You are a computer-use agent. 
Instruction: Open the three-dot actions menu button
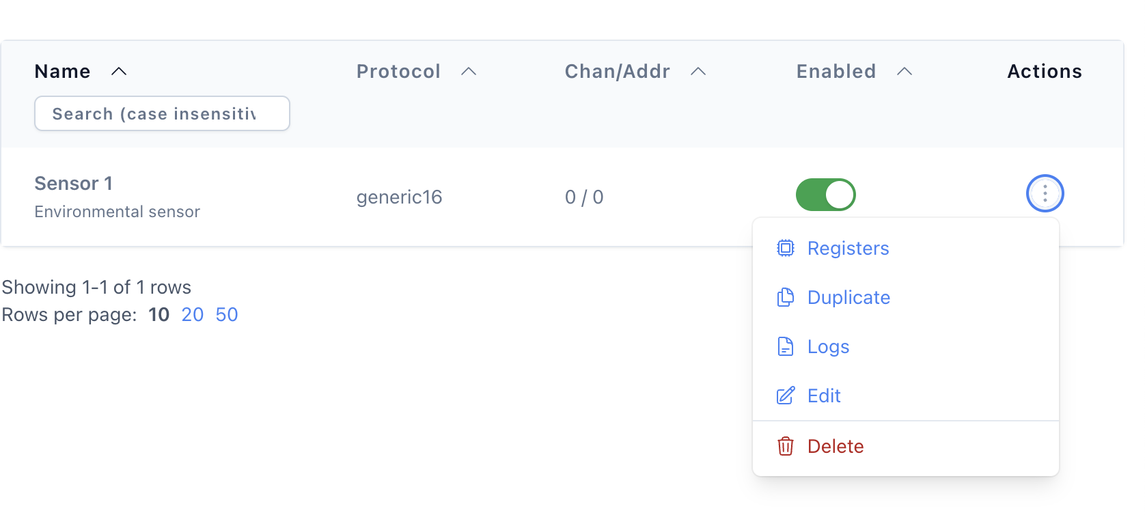1045,194
